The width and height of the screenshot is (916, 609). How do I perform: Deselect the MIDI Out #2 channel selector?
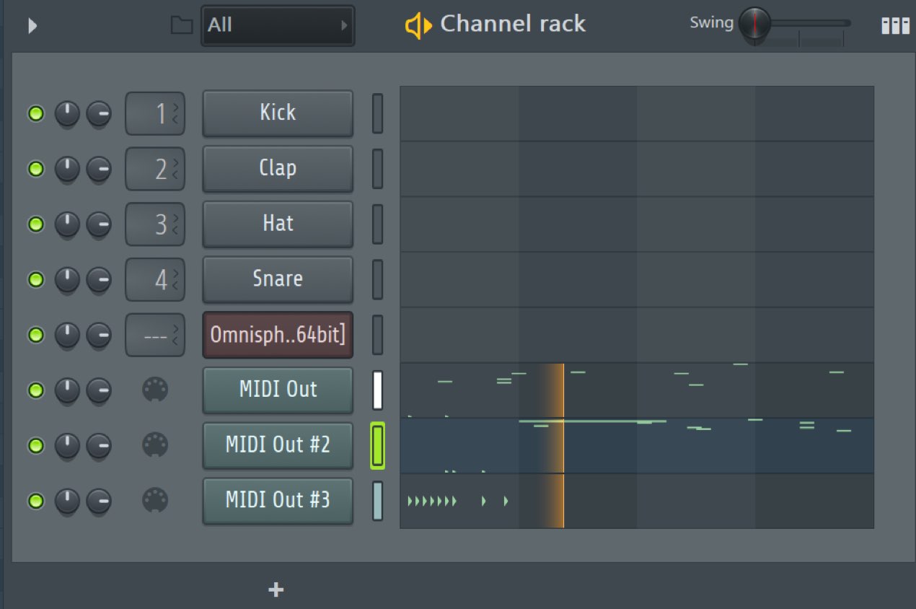[377, 445]
